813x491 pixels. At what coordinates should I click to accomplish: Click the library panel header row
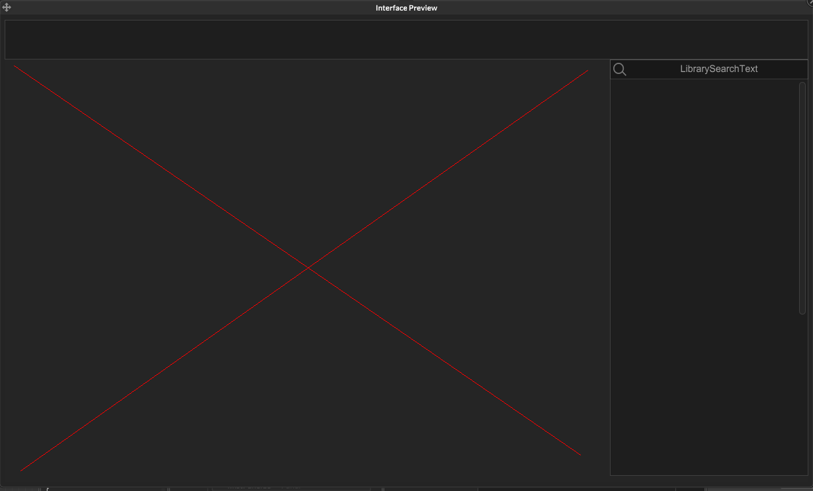pos(708,69)
